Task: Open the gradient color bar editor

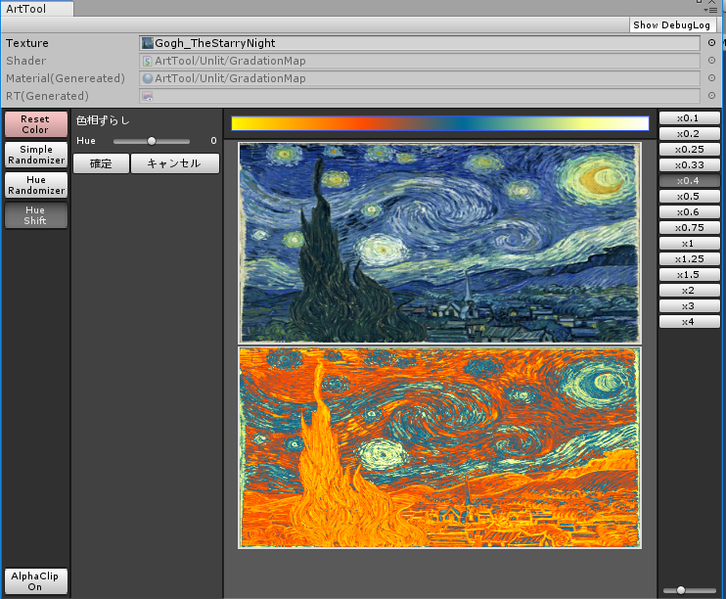Action: [x=440, y=123]
